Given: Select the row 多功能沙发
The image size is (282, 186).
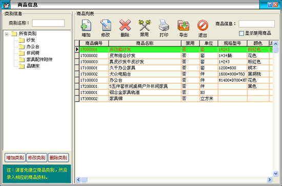Looking at the screenshot, I should pyautogui.click(x=174, y=49).
